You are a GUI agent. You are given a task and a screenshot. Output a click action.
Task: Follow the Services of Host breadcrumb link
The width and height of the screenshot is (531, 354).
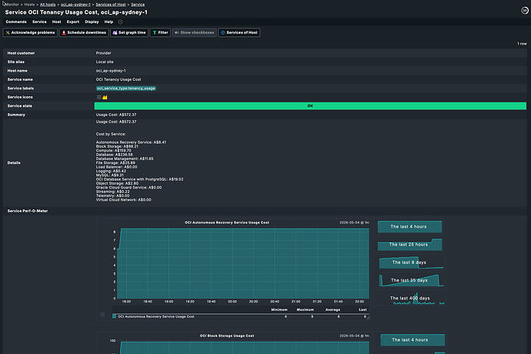111,5
